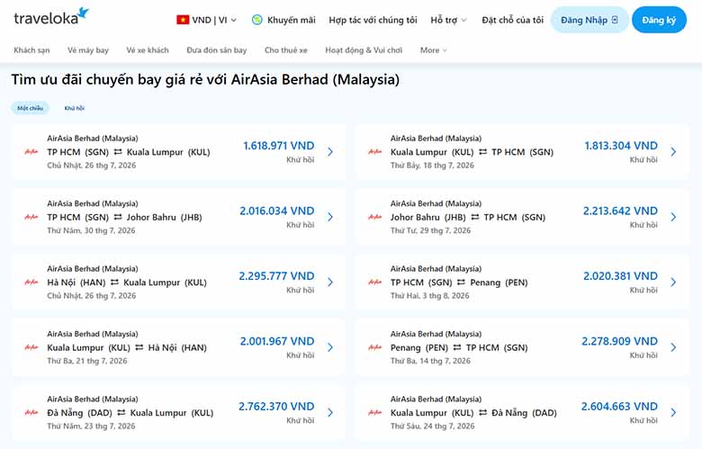Viewport: 702px width, 449px height.
Task: Click swap arrows between Đà Nẵng and Kuala Lumpur
Action: 121,413
